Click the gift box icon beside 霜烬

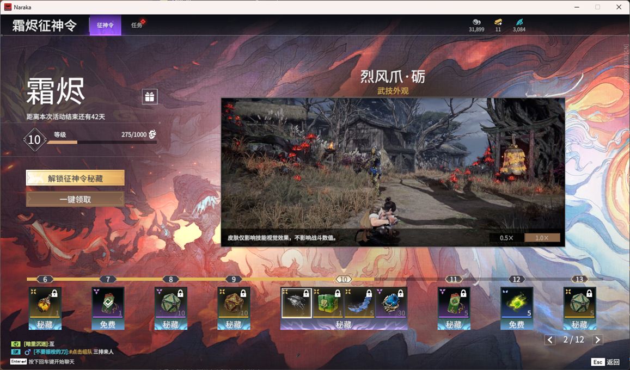tap(149, 97)
